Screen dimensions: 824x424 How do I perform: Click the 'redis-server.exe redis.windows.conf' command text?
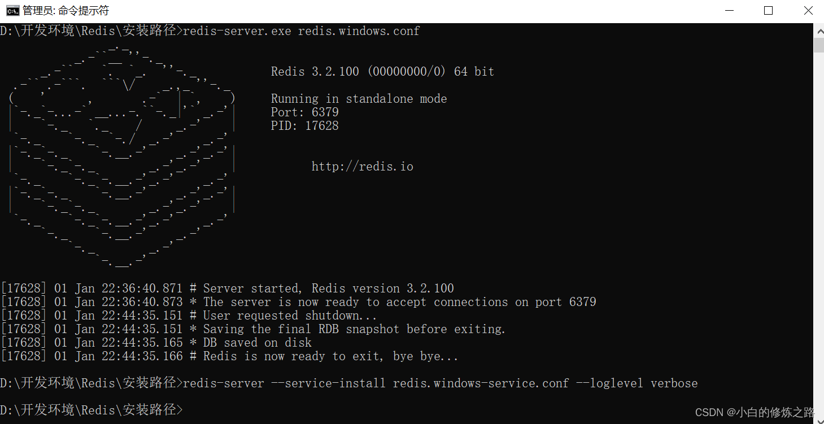[301, 31]
